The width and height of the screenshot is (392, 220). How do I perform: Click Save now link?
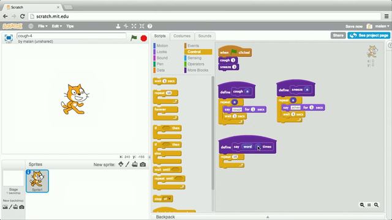tap(354, 26)
